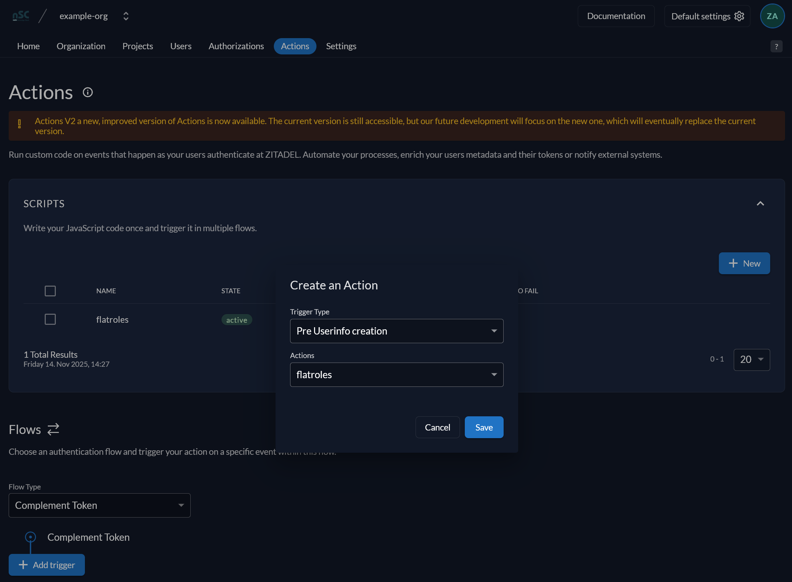Save the new action
This screenshot has width=792, height=582.
click(x=484, y=427)
